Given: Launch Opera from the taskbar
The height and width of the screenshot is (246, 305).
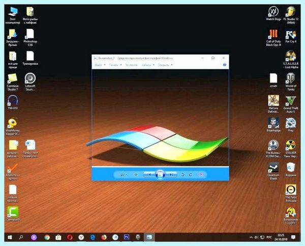Looking at the screenshot, I should pos(70,237).
